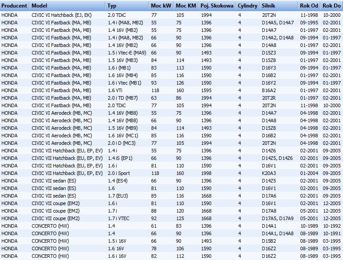Select type cell 2.0 i TD (MB7)

[x=123, y=98]
